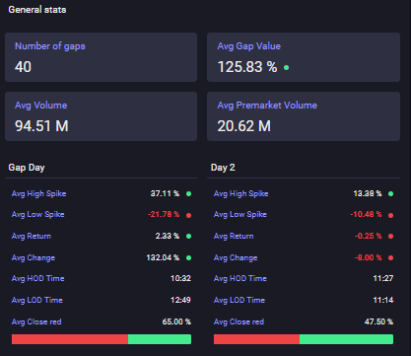Click the 13.38 % high spike value
This screenshot has height=356, width=411.
(x=368, y=193)
